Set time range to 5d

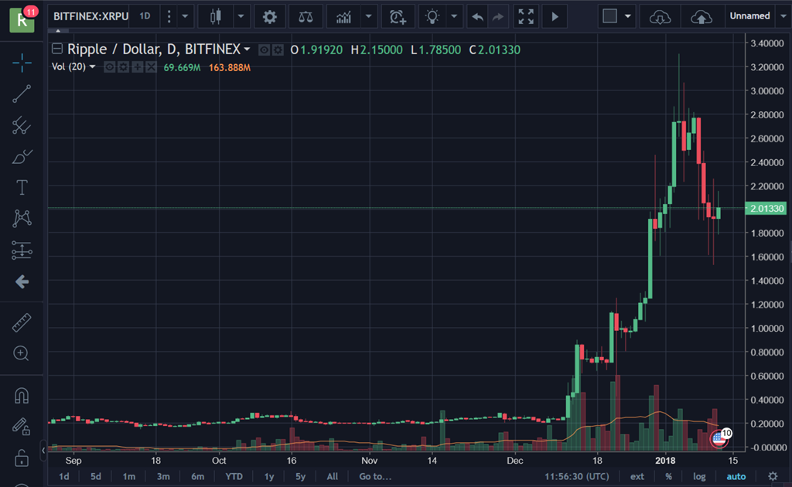click(95, 476)
